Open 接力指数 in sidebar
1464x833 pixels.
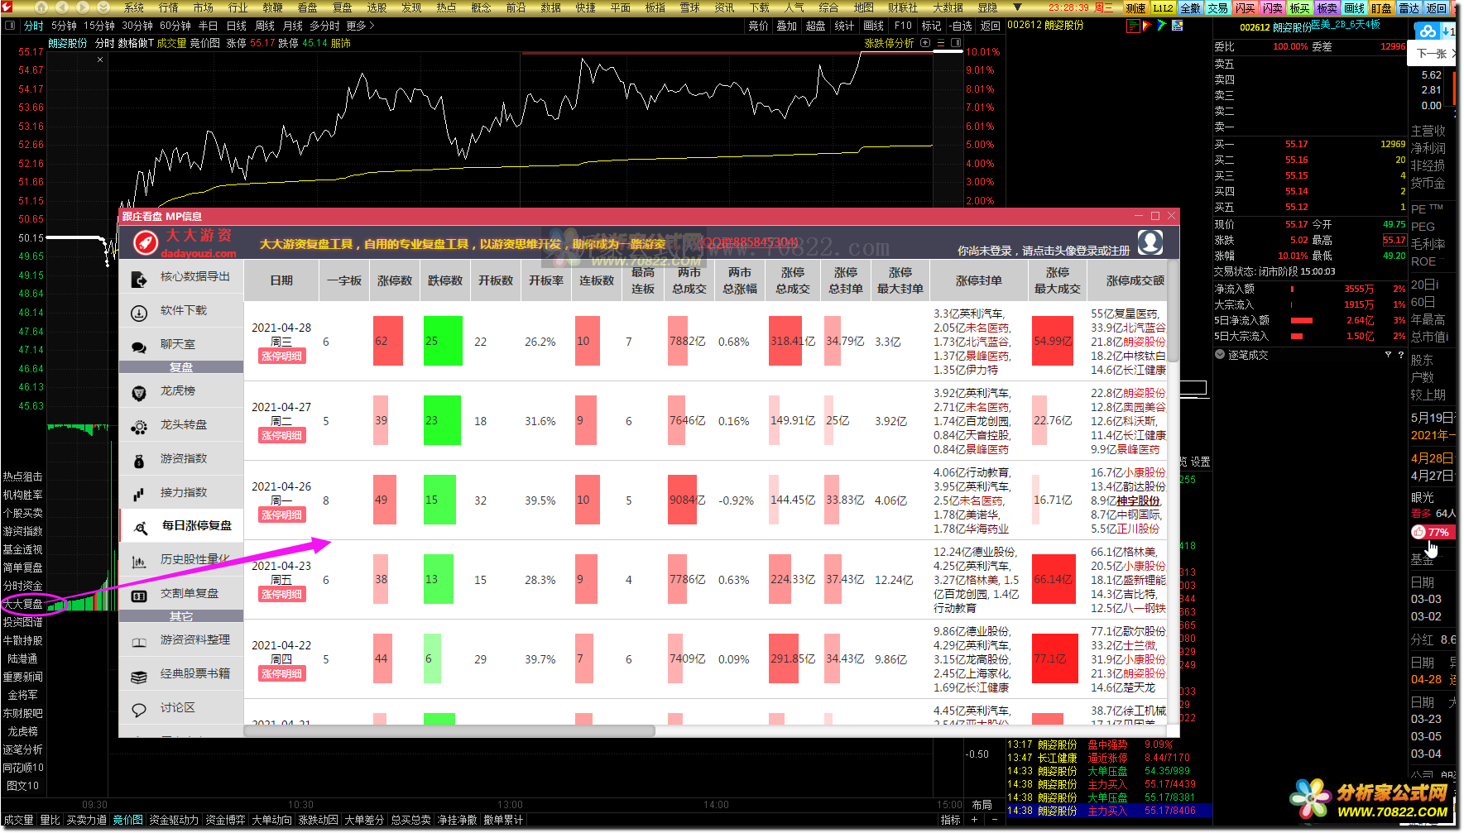coord(181,493)
